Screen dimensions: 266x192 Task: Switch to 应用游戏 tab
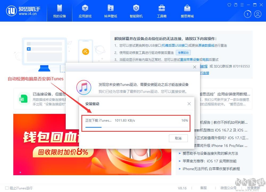tap(85, 11)
